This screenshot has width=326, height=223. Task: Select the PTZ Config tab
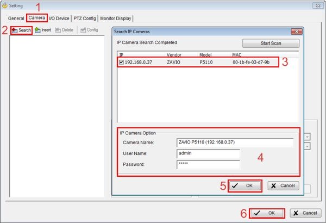(85, 18)
